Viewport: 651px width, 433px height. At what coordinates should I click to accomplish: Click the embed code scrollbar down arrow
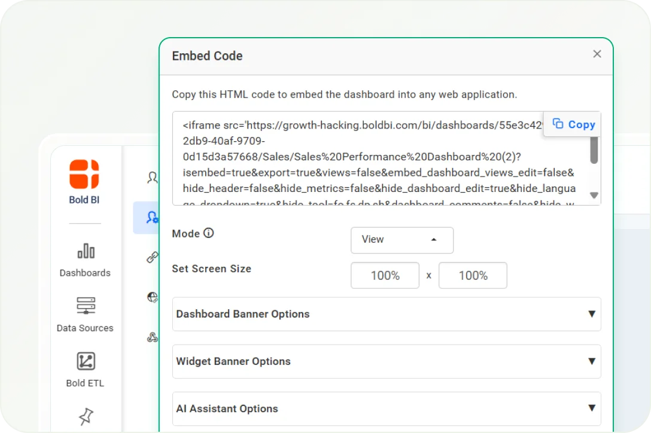(x=594, y=196)
